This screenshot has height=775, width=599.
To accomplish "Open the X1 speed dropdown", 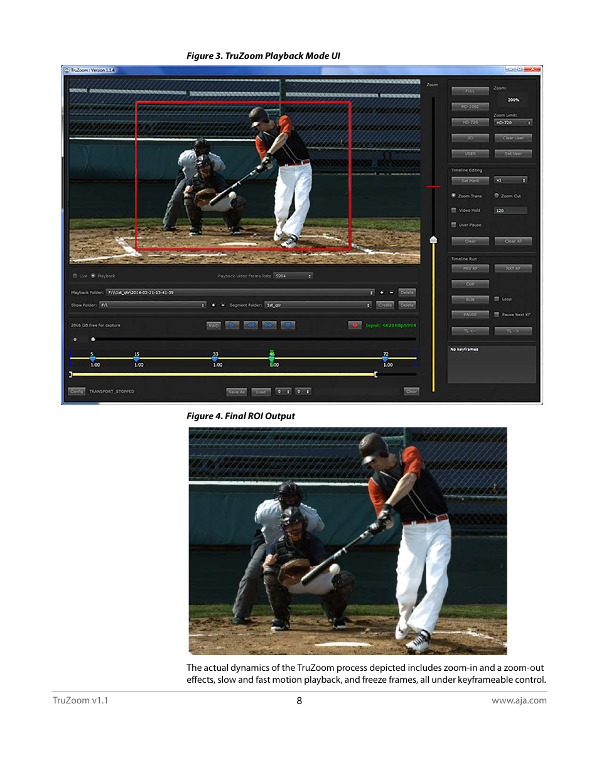I will coord(510,180).
